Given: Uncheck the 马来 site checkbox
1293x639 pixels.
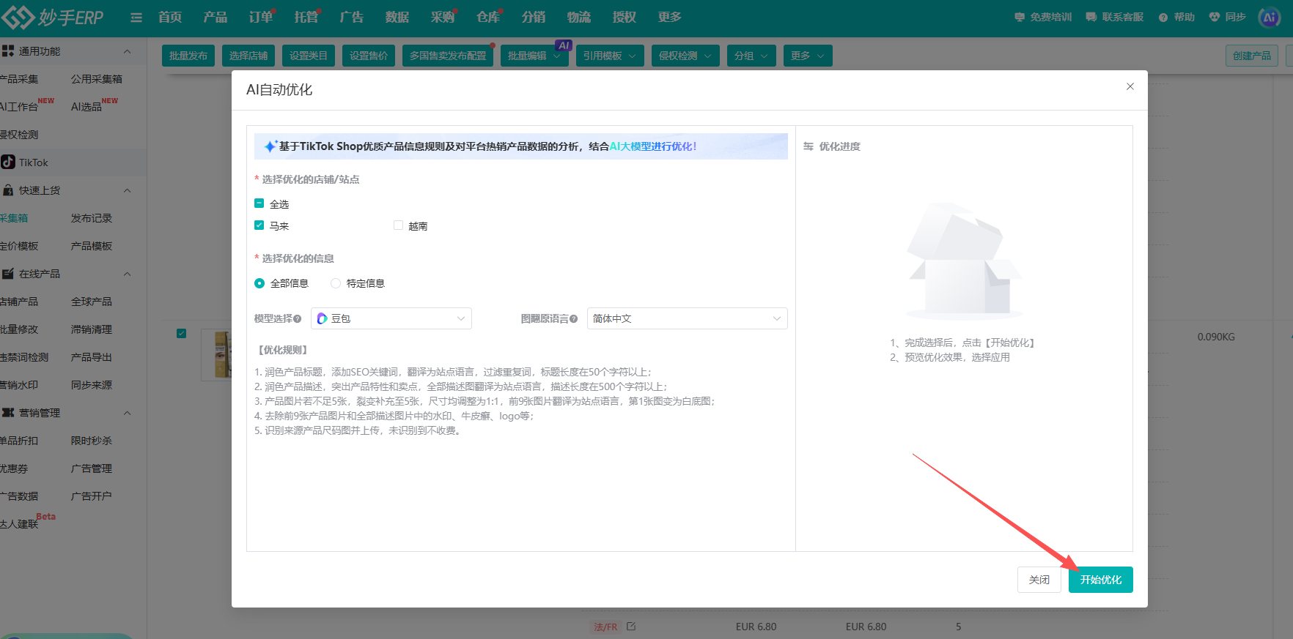Looking at the screenshot, I should (x=259, y=225).
